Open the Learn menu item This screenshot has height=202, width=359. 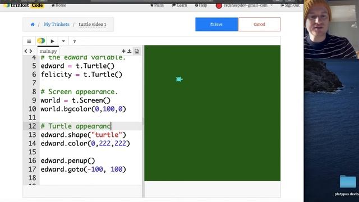[x=179, y=5]
